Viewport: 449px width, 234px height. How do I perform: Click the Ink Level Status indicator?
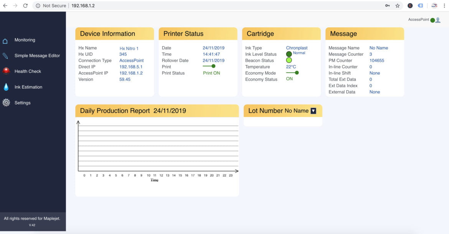289,54
